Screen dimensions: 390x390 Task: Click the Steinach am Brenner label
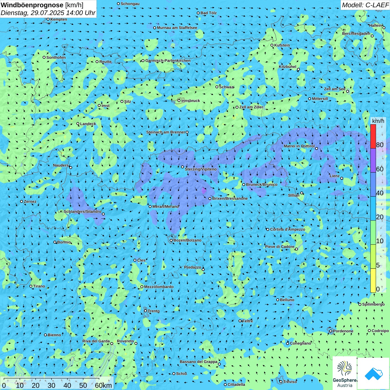165,132
